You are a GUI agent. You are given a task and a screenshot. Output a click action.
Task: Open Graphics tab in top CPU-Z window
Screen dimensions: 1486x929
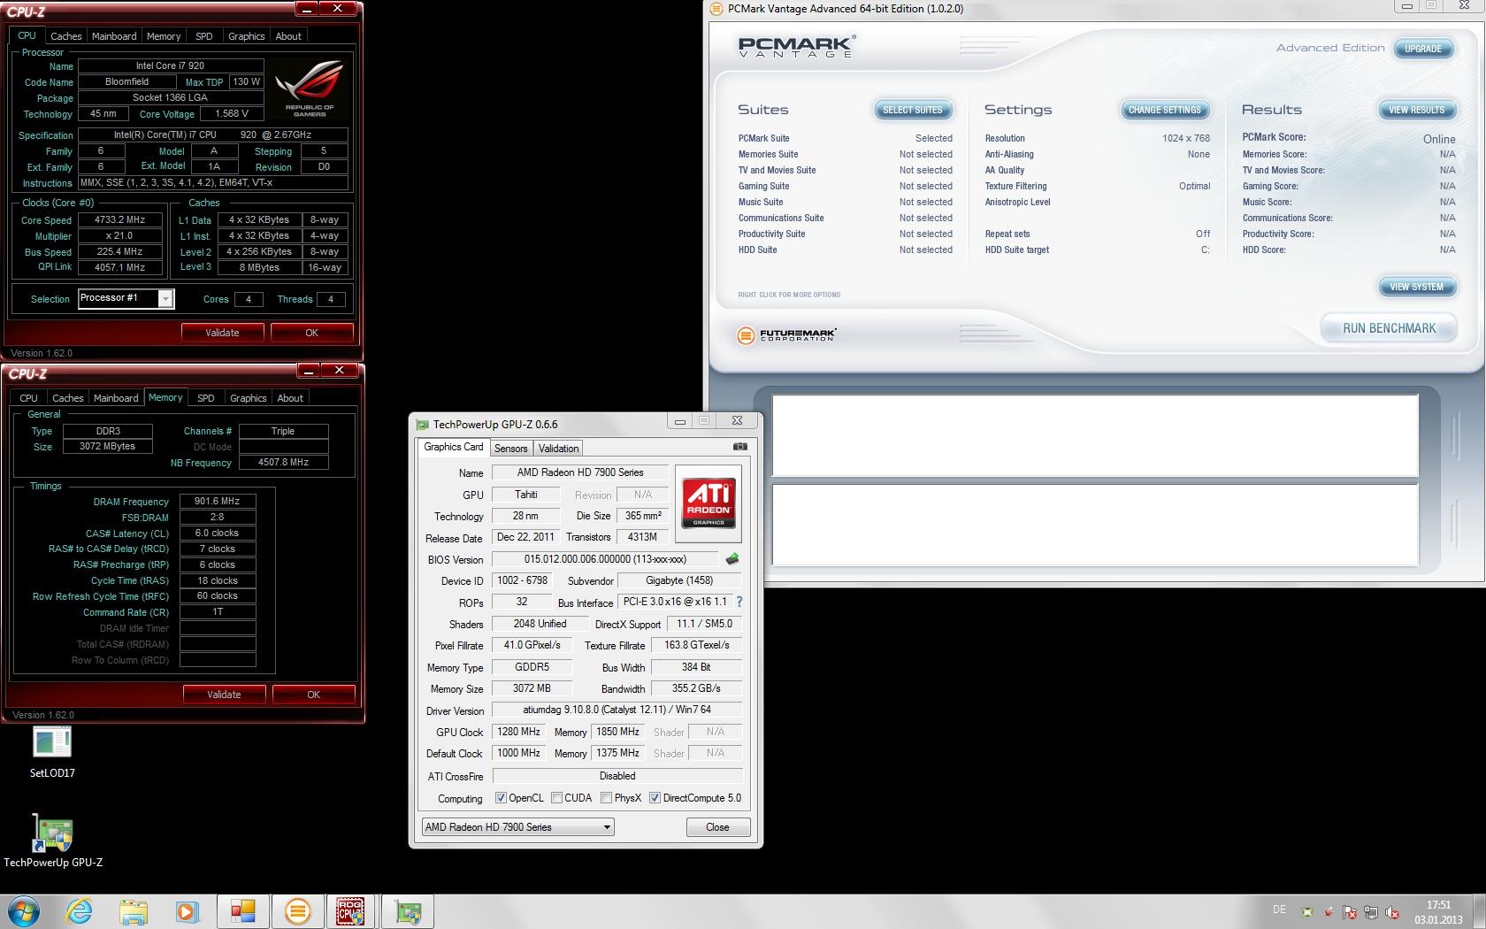click(x=246, y=36)
